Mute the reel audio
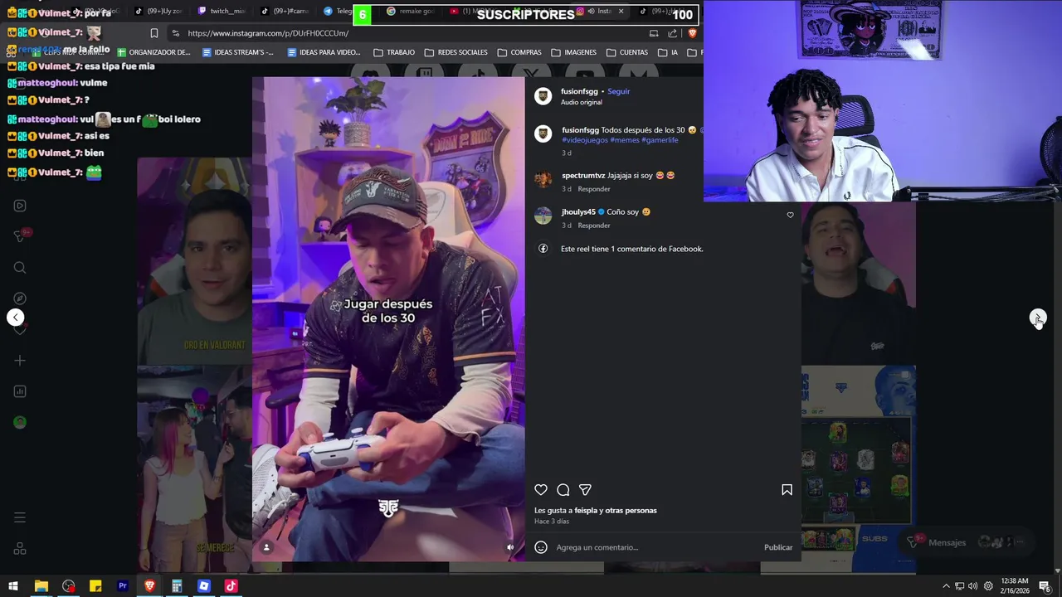This screenshot has height=597, width=1062. [x=510, y=547]
